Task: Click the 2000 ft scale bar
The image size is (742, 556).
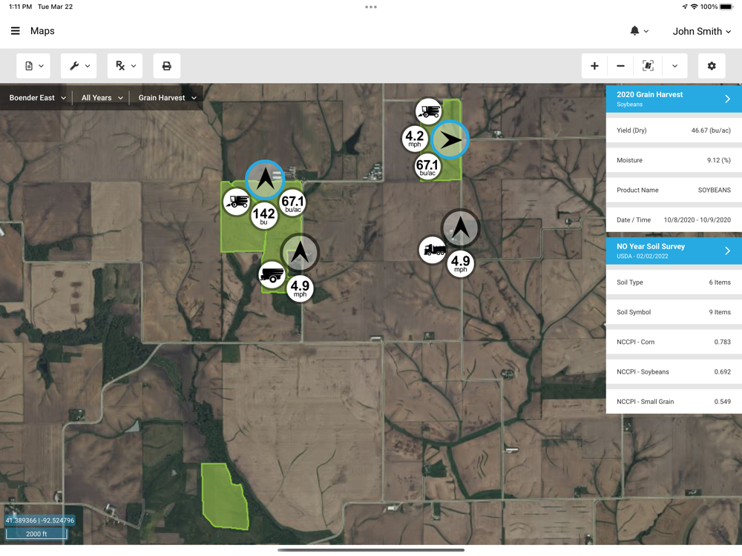Action: click(36, 535)
